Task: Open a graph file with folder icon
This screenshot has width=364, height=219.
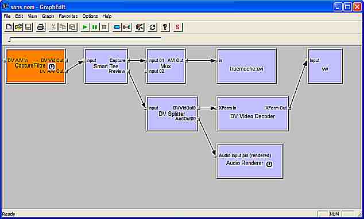Action: [18, 27]
